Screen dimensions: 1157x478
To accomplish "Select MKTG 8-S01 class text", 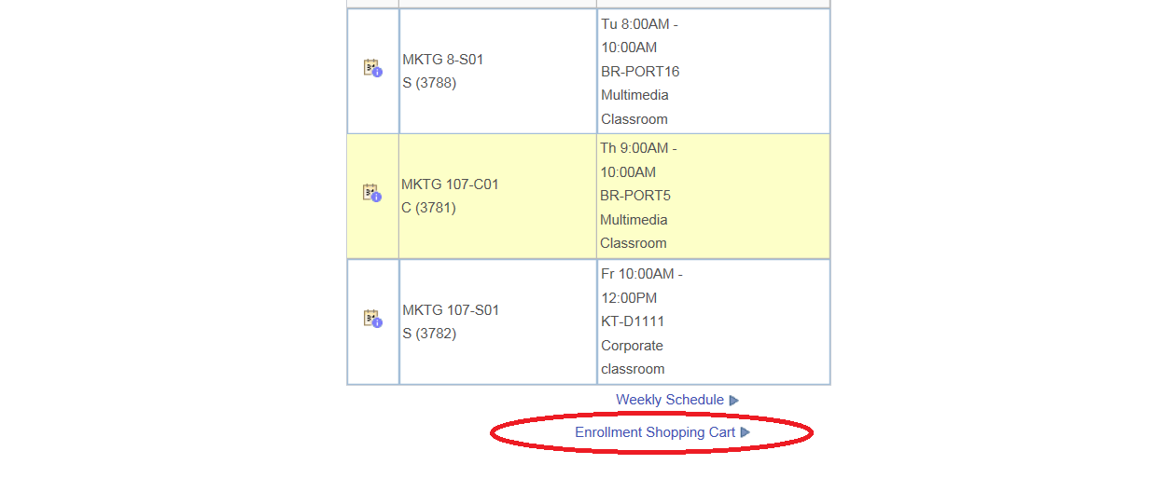I will tap(443, 60).
